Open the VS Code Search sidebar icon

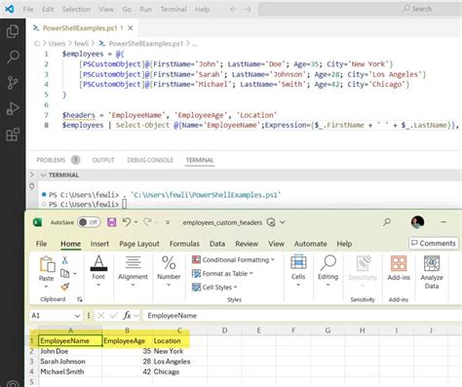pyautogui.click(x=13, y=57)
